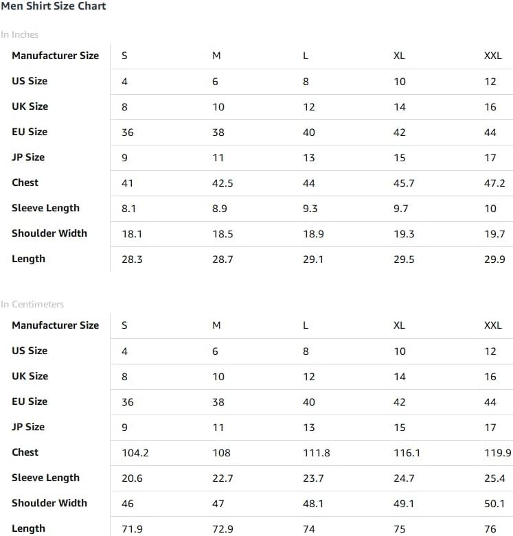Viewport: 513px width, 536px height.
Task: Select Shoulder Width value 19.3 for XL
Action: (x=404, y=234)
